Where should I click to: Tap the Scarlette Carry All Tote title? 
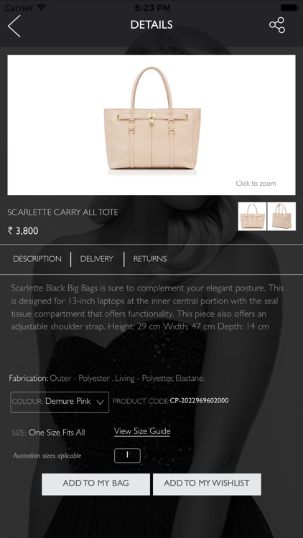point(63,212)
